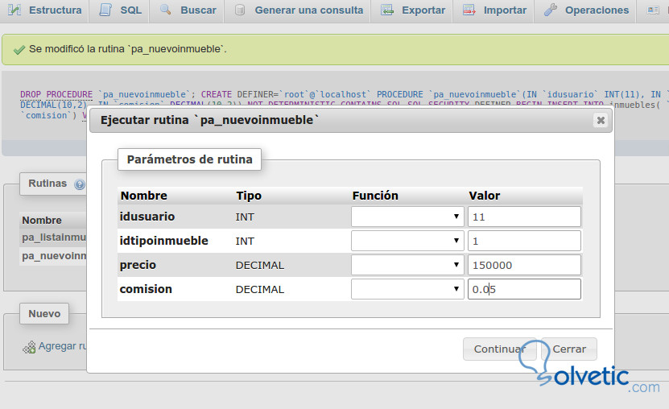669x409 pixels.
Task: Click the Tipo column header
Action: pyautogui.click(x=249, y=196)
